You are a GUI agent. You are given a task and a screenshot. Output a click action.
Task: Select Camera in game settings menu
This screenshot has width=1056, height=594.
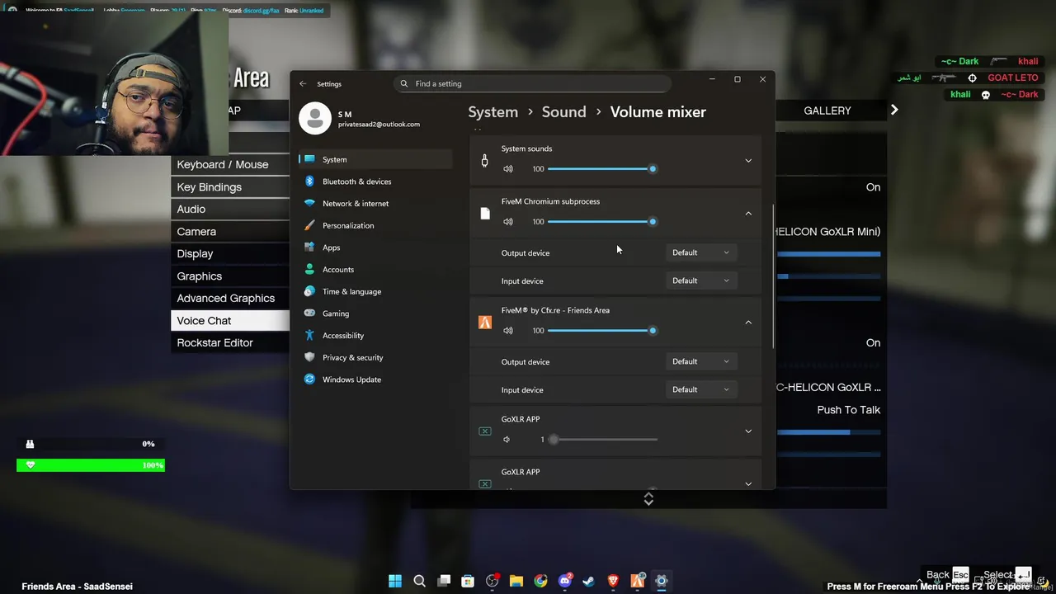(230, 232)
